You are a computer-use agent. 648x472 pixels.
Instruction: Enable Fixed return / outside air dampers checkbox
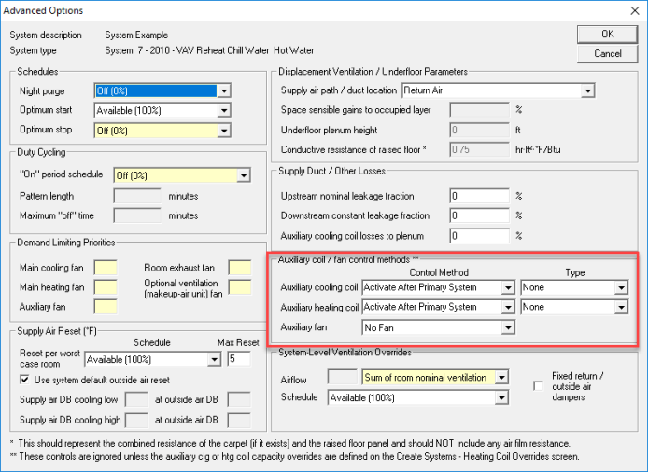click(538, 386)
